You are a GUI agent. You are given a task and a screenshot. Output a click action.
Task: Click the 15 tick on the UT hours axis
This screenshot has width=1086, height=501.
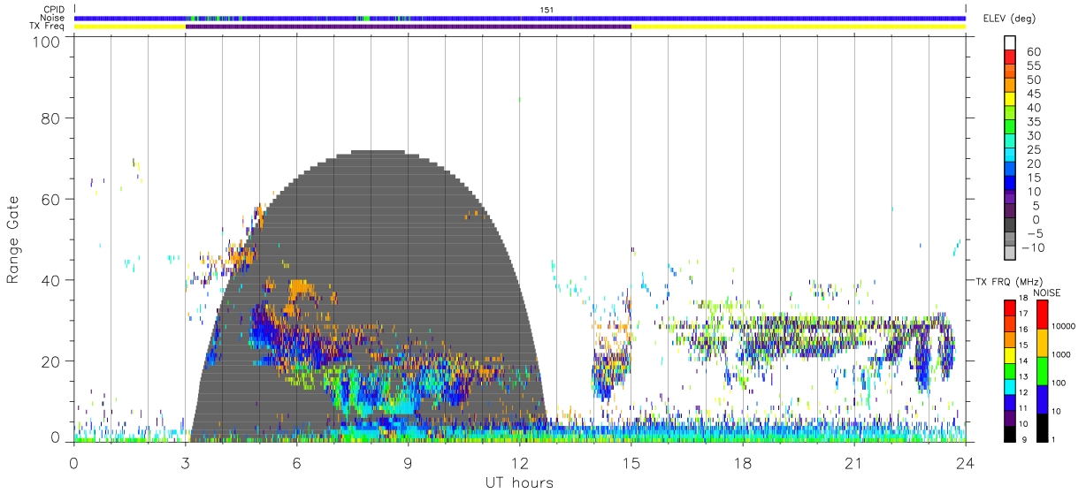pos(631,462)
